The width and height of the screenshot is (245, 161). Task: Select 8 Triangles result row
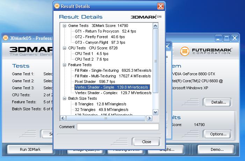100,104
